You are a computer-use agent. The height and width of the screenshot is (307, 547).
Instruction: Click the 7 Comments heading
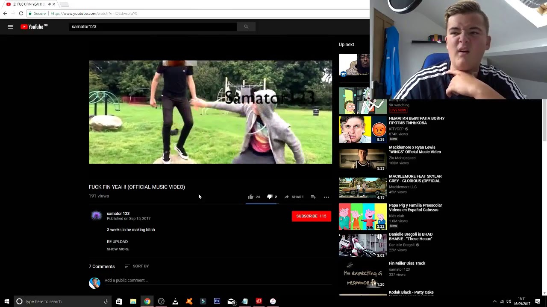point(102,266)
